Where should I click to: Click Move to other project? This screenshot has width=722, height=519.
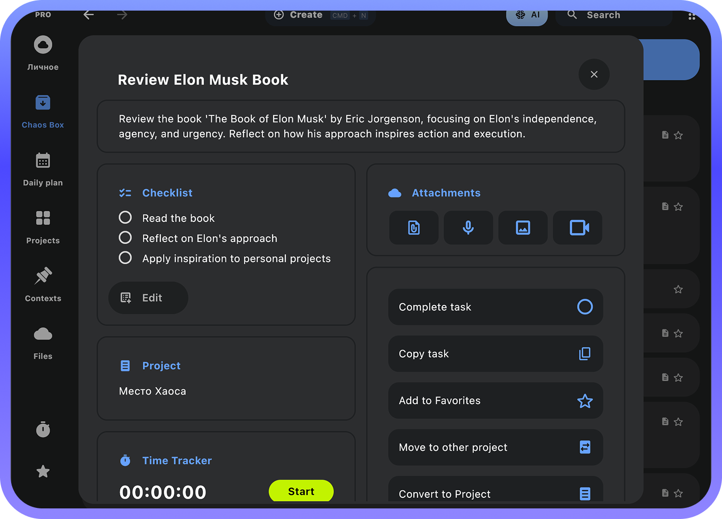pyautogui.click(x=495, y=448)
